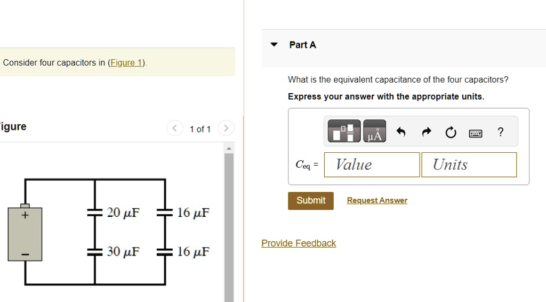The width and height of the screenshot is (546, 302).
Task: Click the battery in the circuit figure
Action: pos(25,232)
